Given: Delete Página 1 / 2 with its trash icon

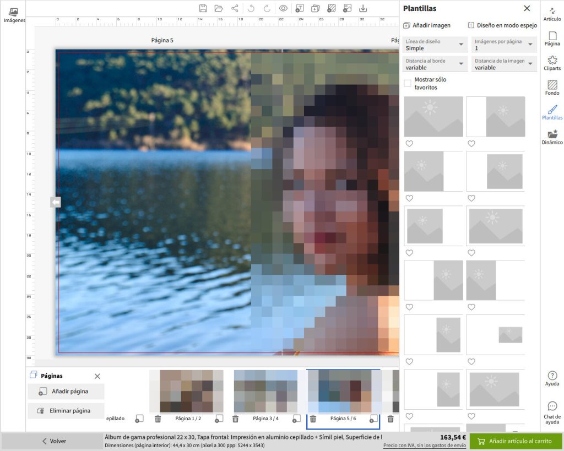Looking at the screenshot, I should [x=158, y=419].
